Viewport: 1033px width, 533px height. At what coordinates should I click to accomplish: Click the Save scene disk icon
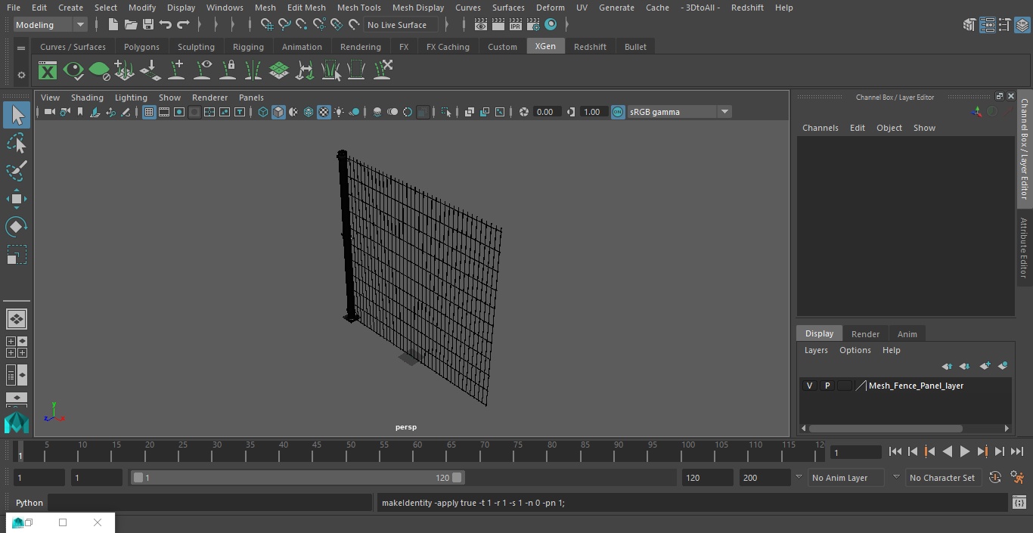(x=147, y=25)
